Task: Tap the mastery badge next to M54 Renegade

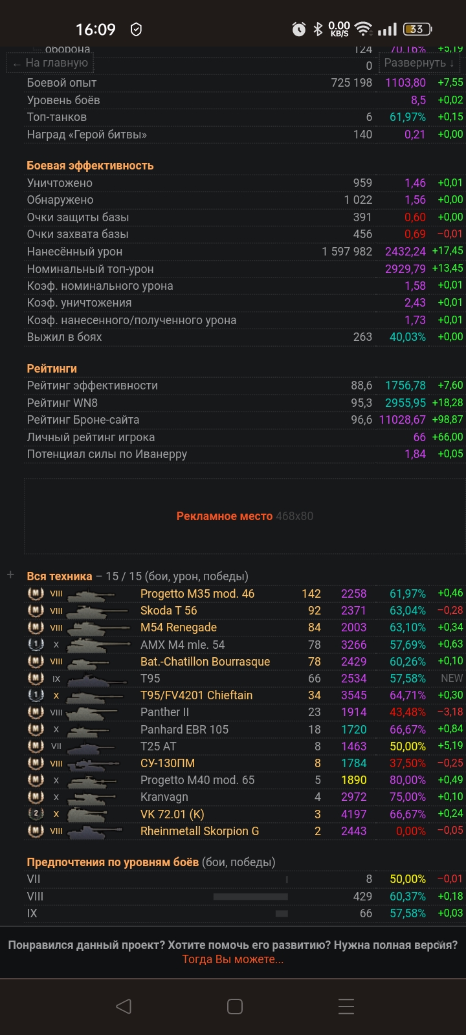Action: pyautogui.click(x=36, y=627)
